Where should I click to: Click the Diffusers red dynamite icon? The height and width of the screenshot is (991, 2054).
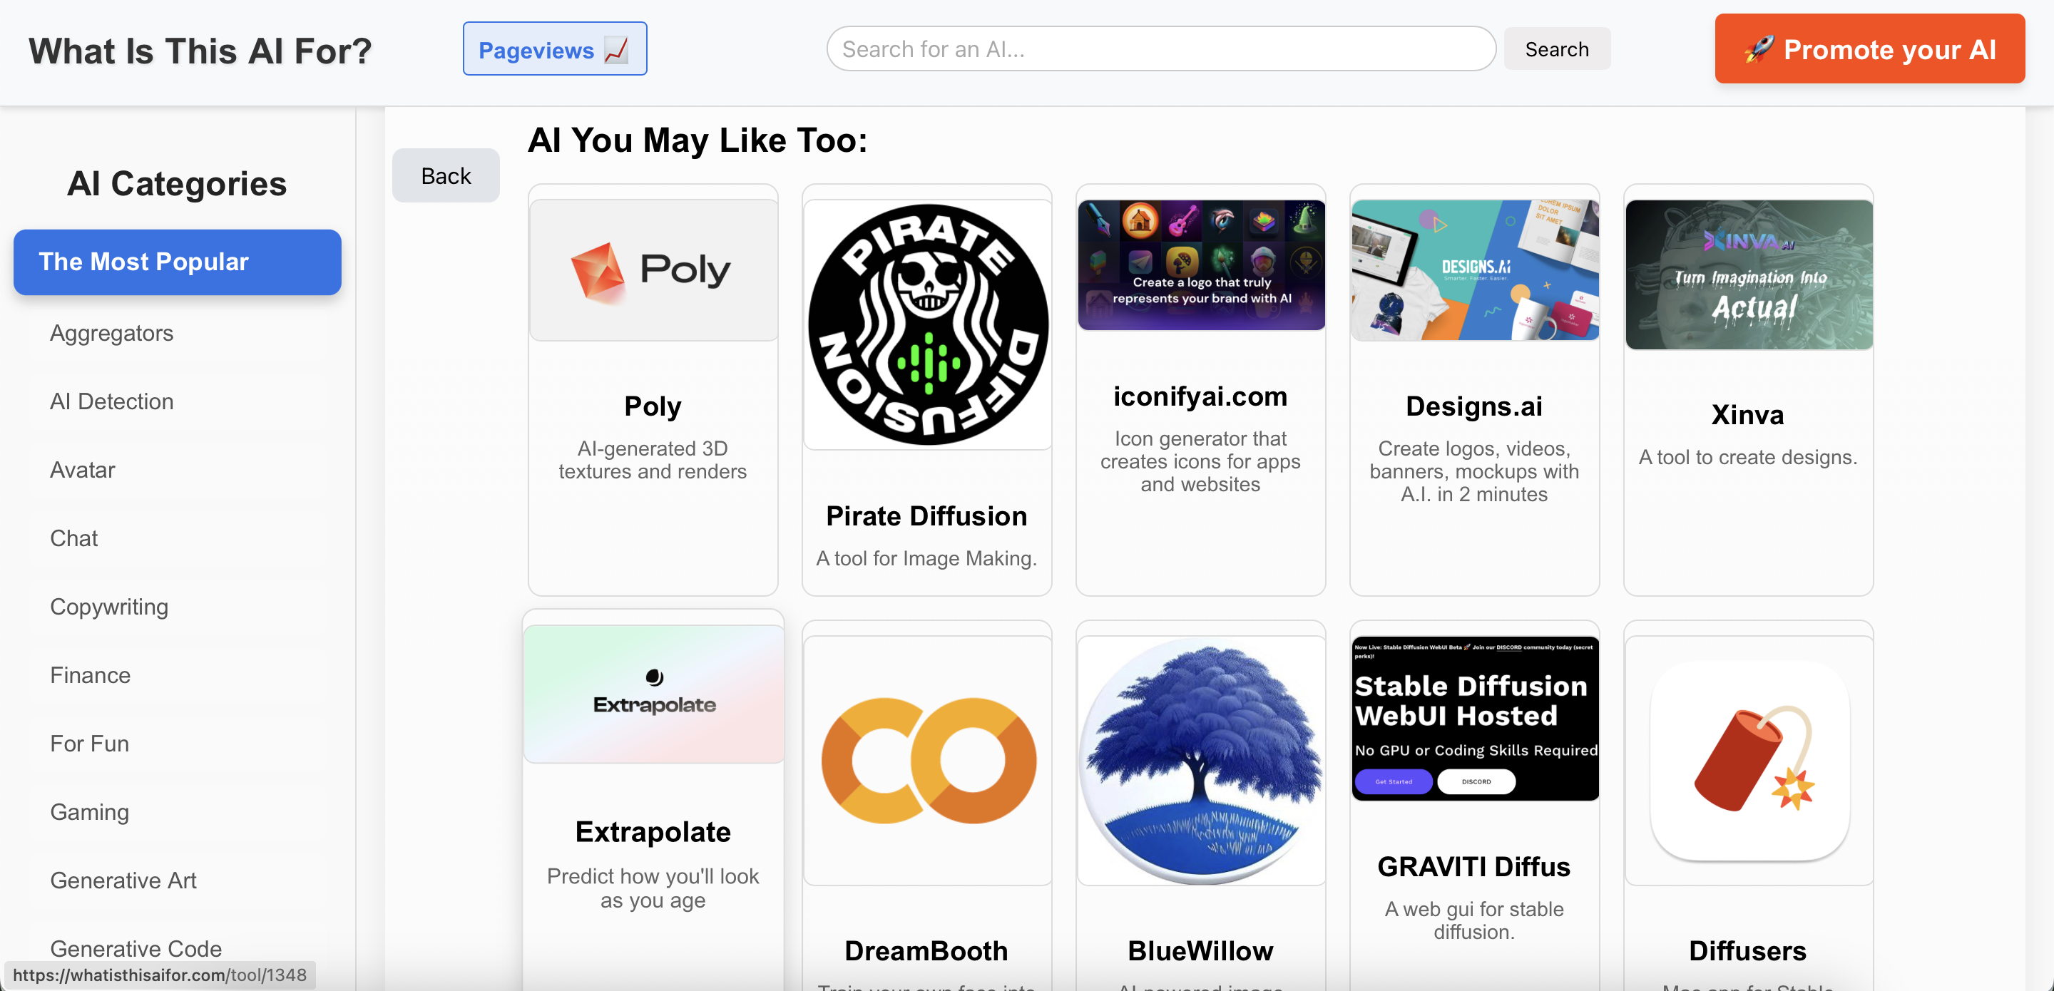[x=1749, y=760]
